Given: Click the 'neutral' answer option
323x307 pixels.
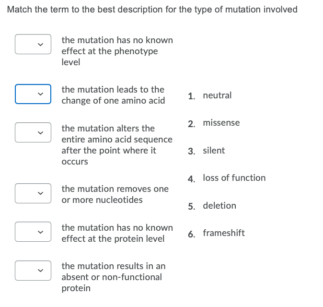Looking at the screenshot, I should 217,95.
